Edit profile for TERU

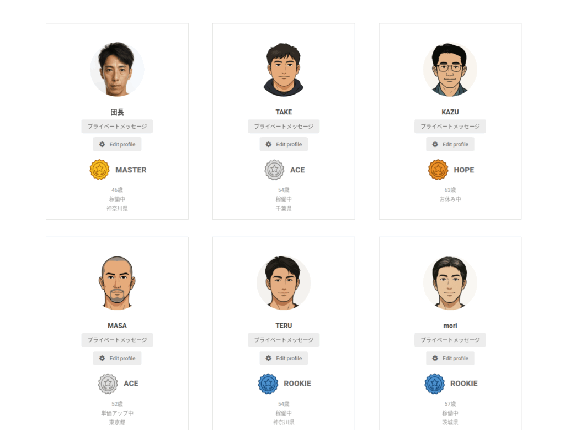point(284,358)
